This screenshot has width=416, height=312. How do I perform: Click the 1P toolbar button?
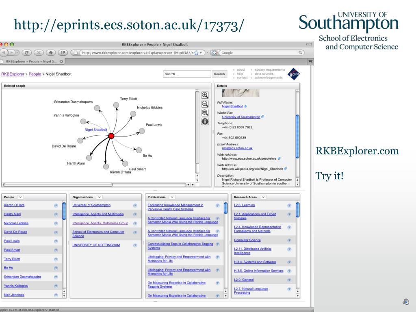pos(63,53)
